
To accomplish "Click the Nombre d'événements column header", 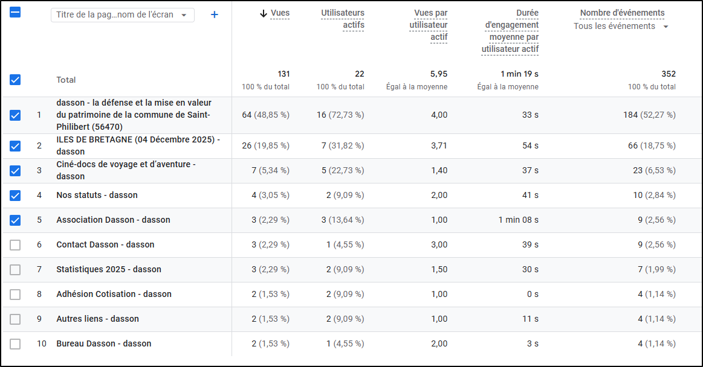I will pos(622,13).
